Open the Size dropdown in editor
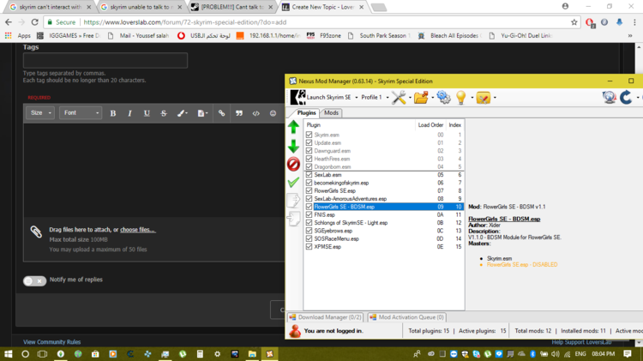 (x=40, y=113)
